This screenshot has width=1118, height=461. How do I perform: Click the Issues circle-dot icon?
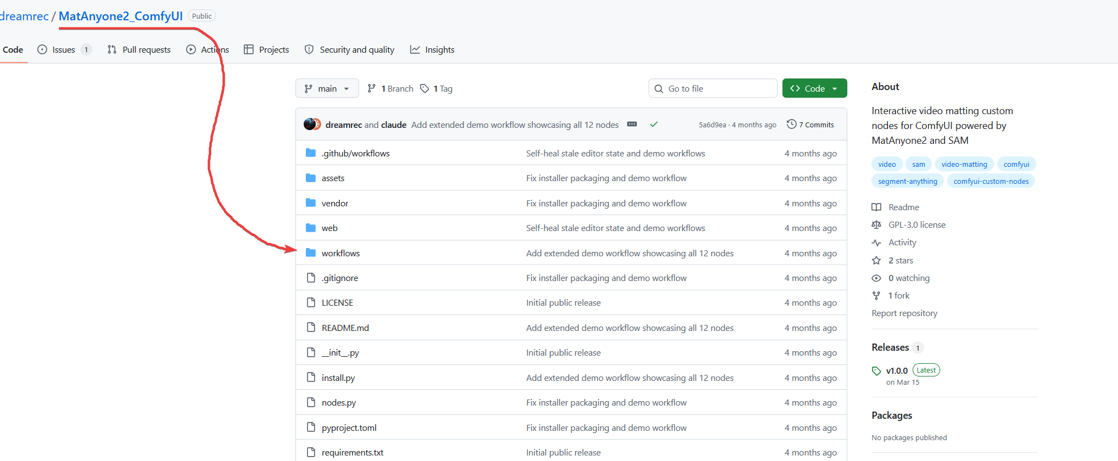point(42,49)
